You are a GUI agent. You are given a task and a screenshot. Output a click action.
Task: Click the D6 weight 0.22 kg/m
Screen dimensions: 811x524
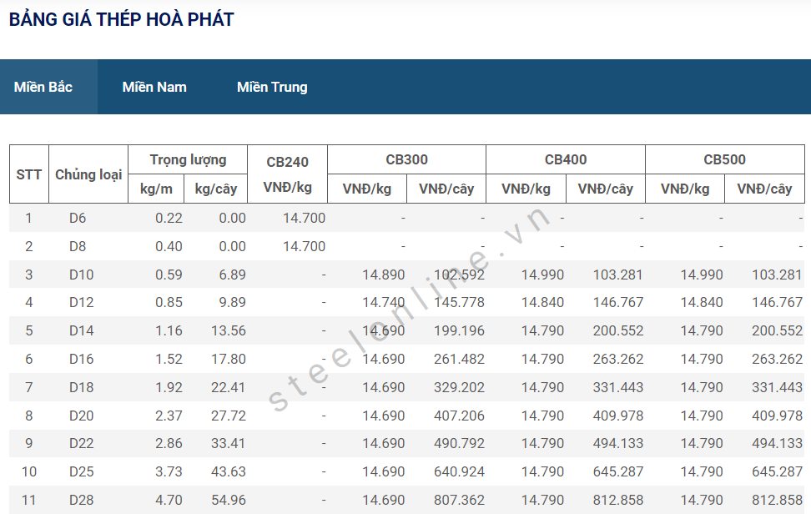169,219
